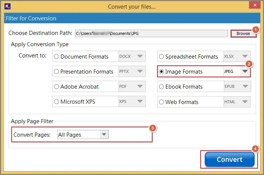The width and height of the screenshot is (264, 175).
Task: Select the Image Formats radio button
Action: 161,71
